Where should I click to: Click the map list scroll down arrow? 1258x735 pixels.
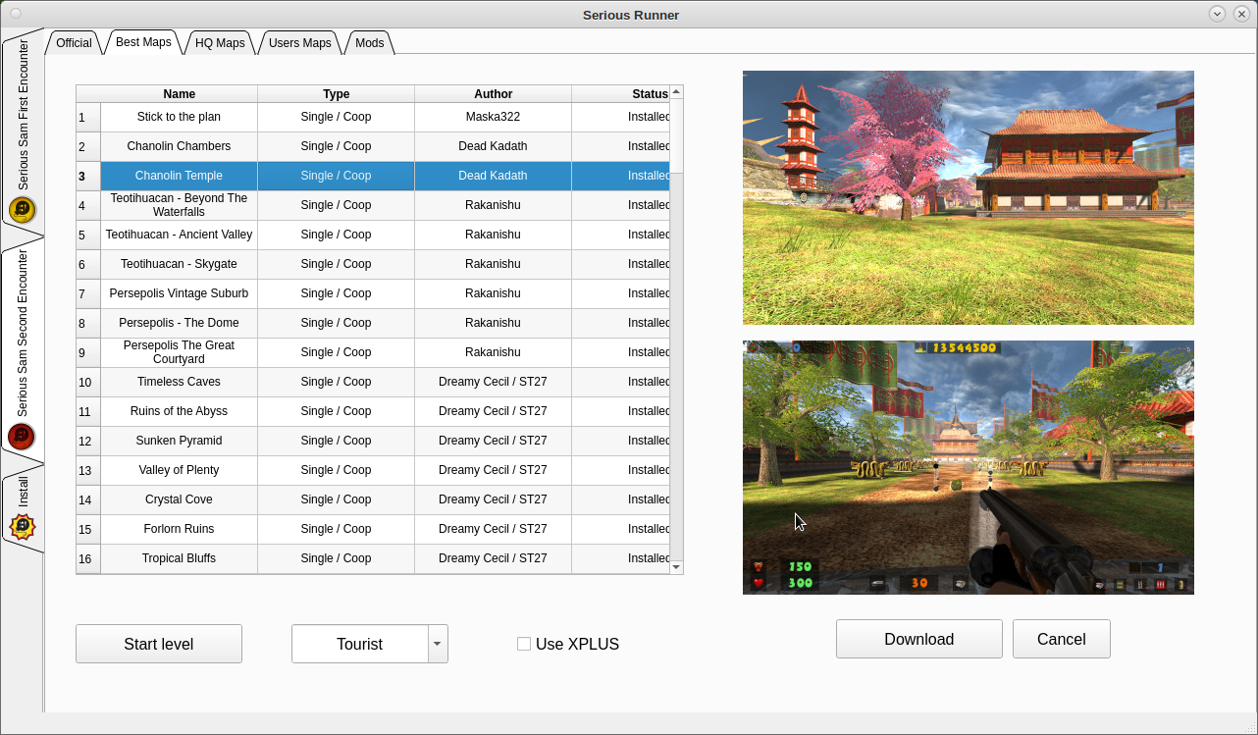coord(676,567)
